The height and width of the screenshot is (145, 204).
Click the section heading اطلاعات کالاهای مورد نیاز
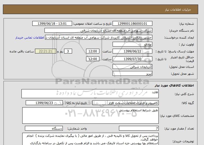click(174, 85)
